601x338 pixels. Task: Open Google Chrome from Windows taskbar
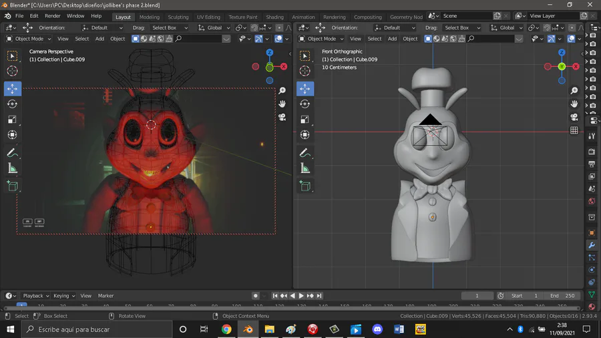tap(226, 329)
